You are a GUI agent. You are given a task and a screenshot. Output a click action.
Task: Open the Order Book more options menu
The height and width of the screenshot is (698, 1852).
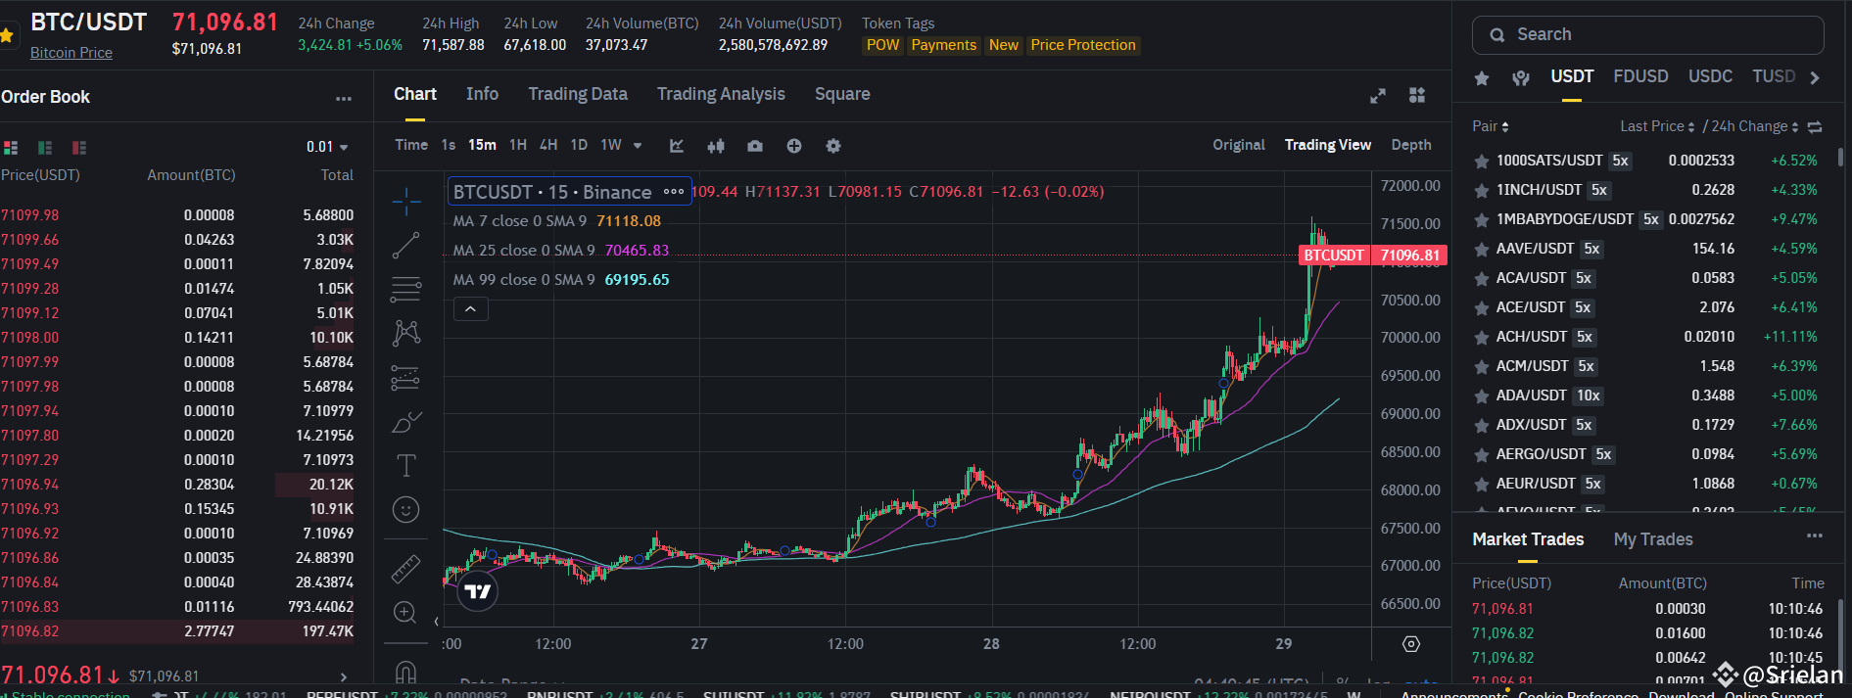pos(344,98)
